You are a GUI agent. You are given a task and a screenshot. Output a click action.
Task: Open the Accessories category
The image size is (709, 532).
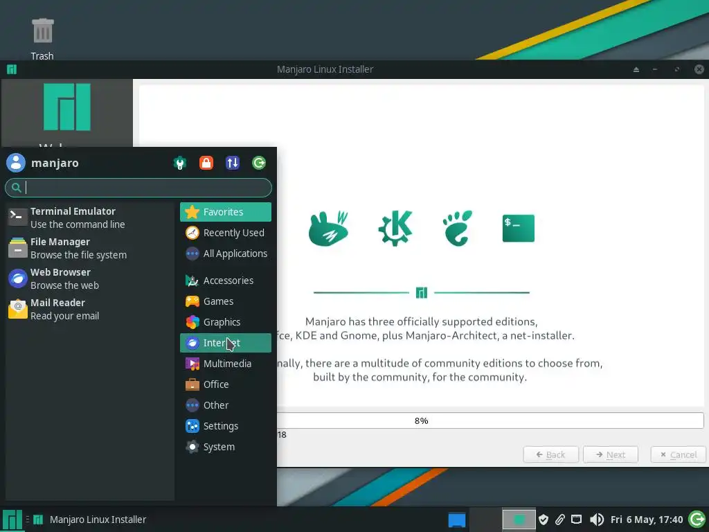click(226, 281)
